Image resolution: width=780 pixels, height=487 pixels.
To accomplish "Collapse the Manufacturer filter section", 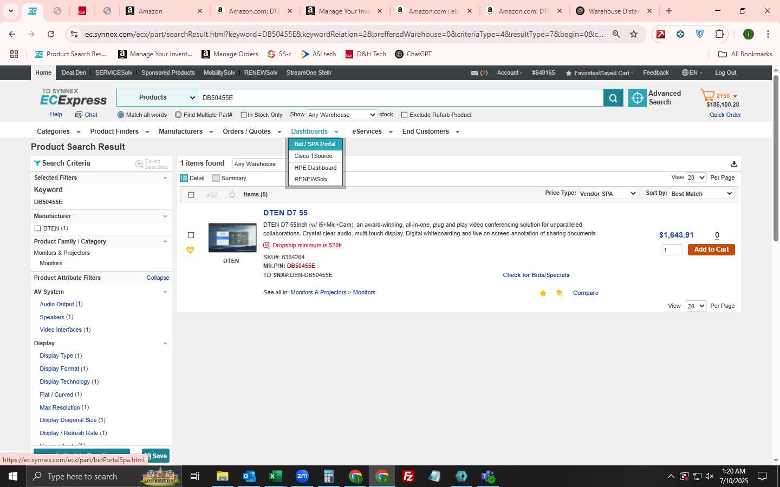I will 165,216.
